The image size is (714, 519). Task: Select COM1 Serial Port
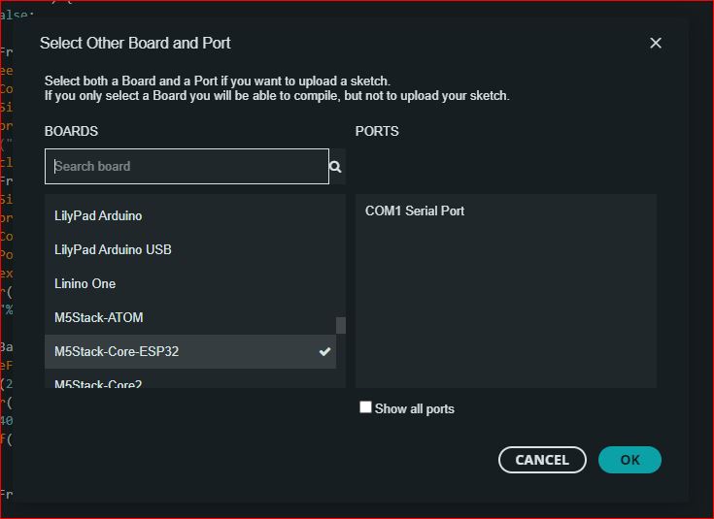pos(506,211)
